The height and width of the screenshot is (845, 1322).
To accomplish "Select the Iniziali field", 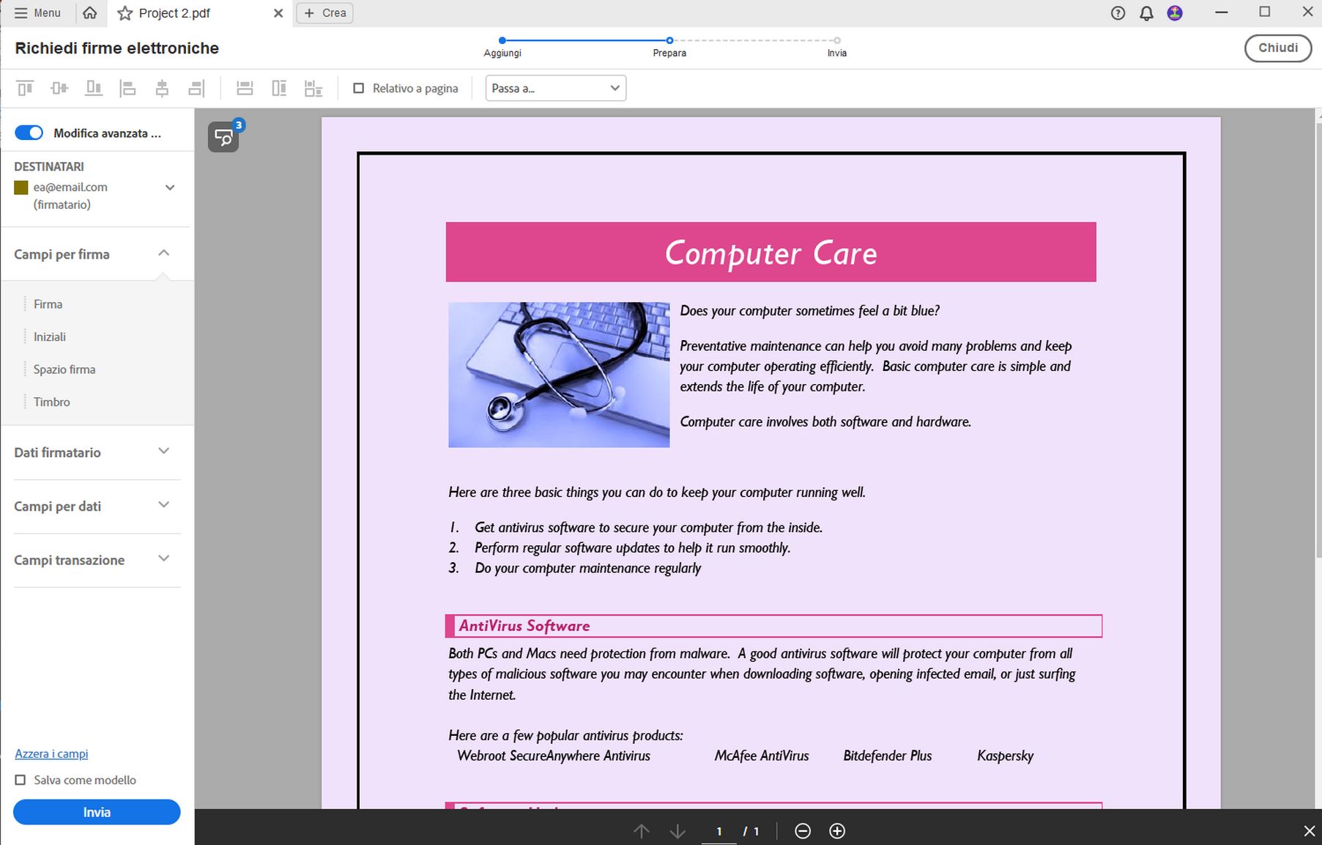I will click(50, 337).
